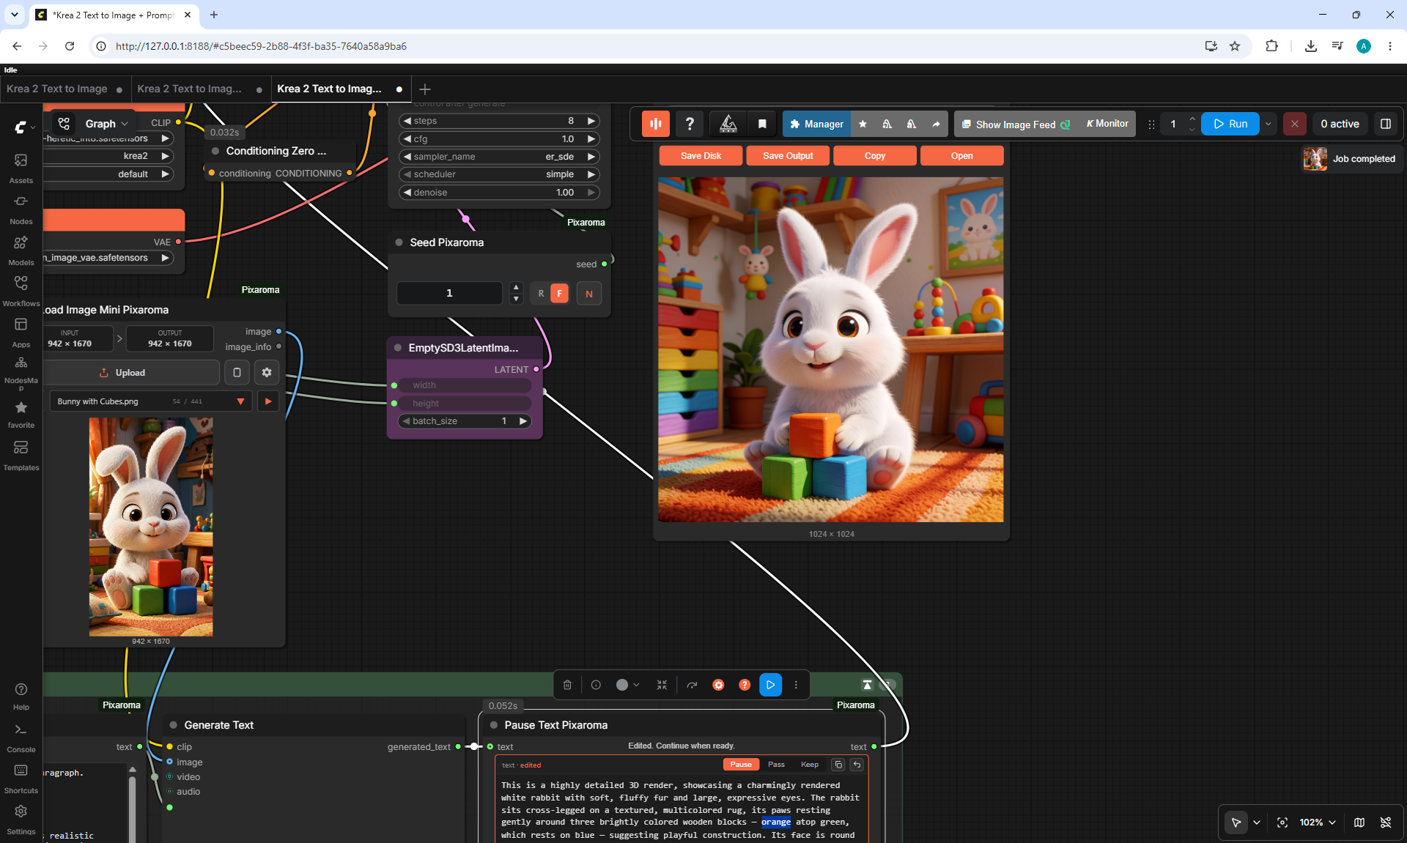Set seed mode to F (fixed)
This screenshot has height=843, width=1407.
(x=559, y=294)
